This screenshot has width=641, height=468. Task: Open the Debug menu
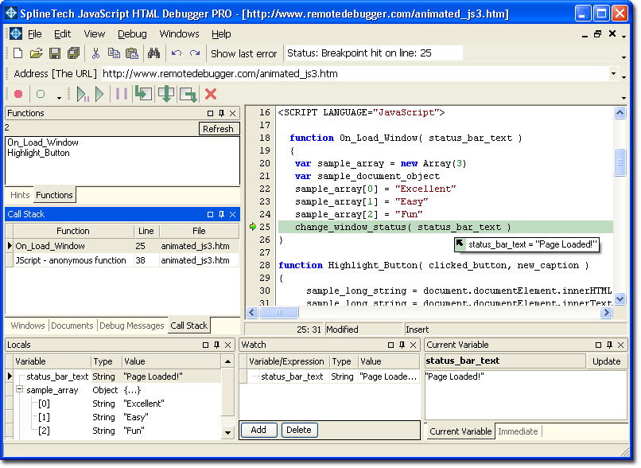click(132, 34)
